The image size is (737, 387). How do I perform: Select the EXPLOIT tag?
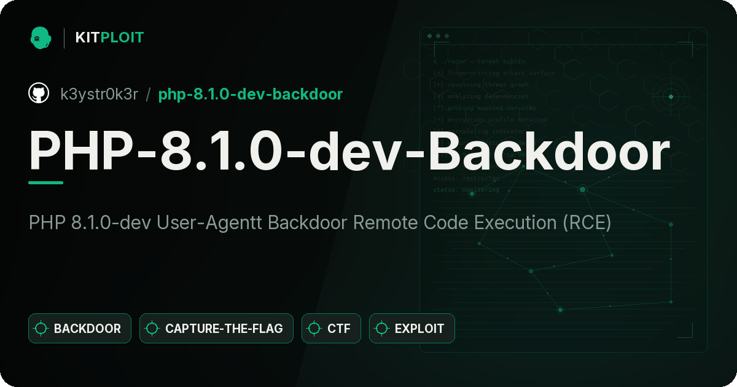click(x=412, y=329)
